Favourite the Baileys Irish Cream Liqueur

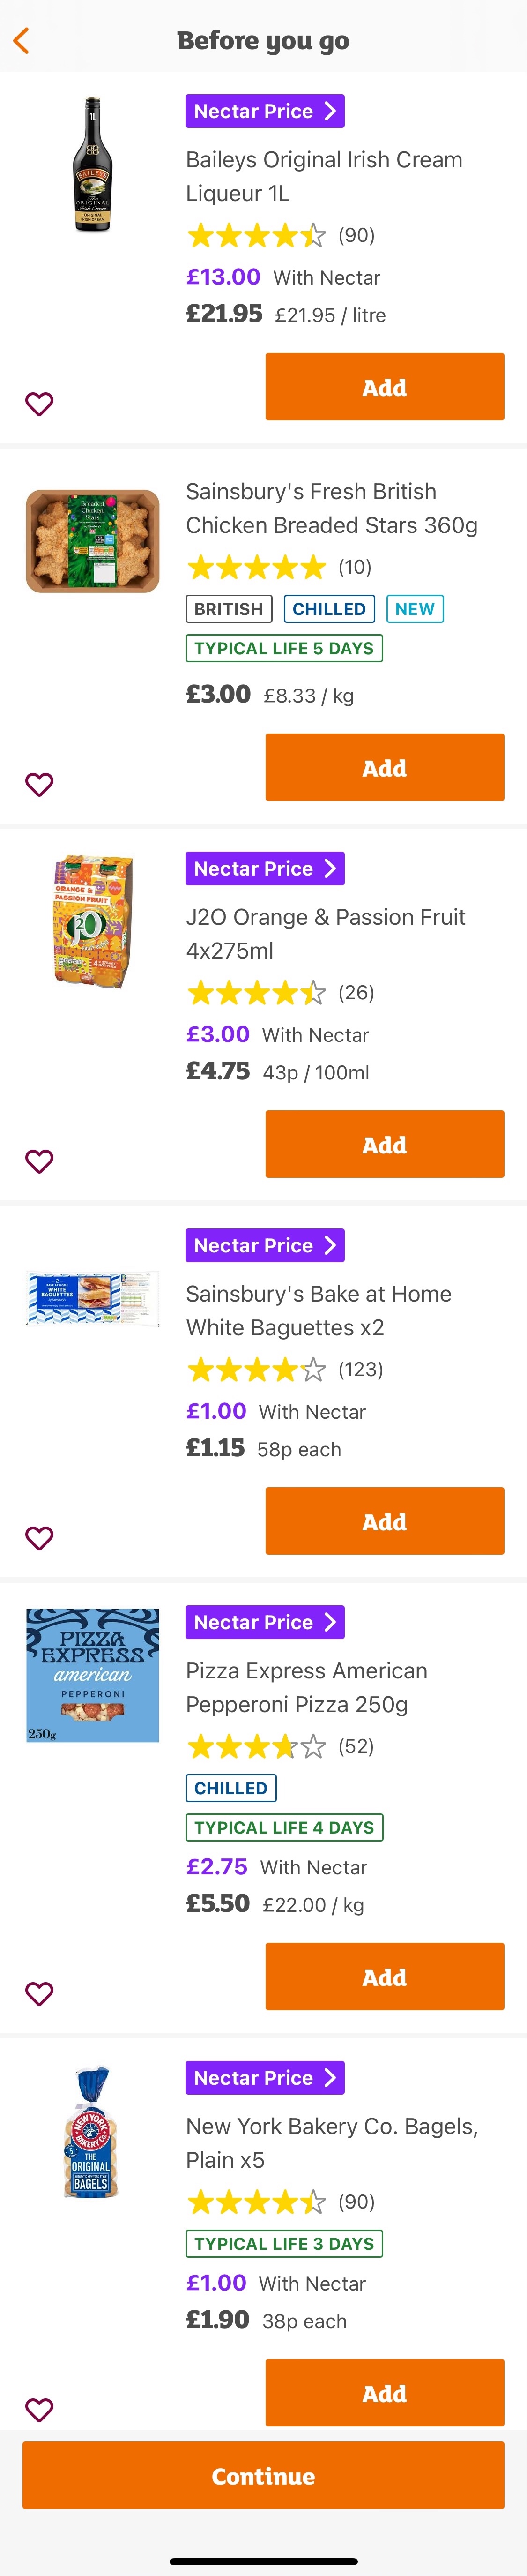(x=39, y=404)
